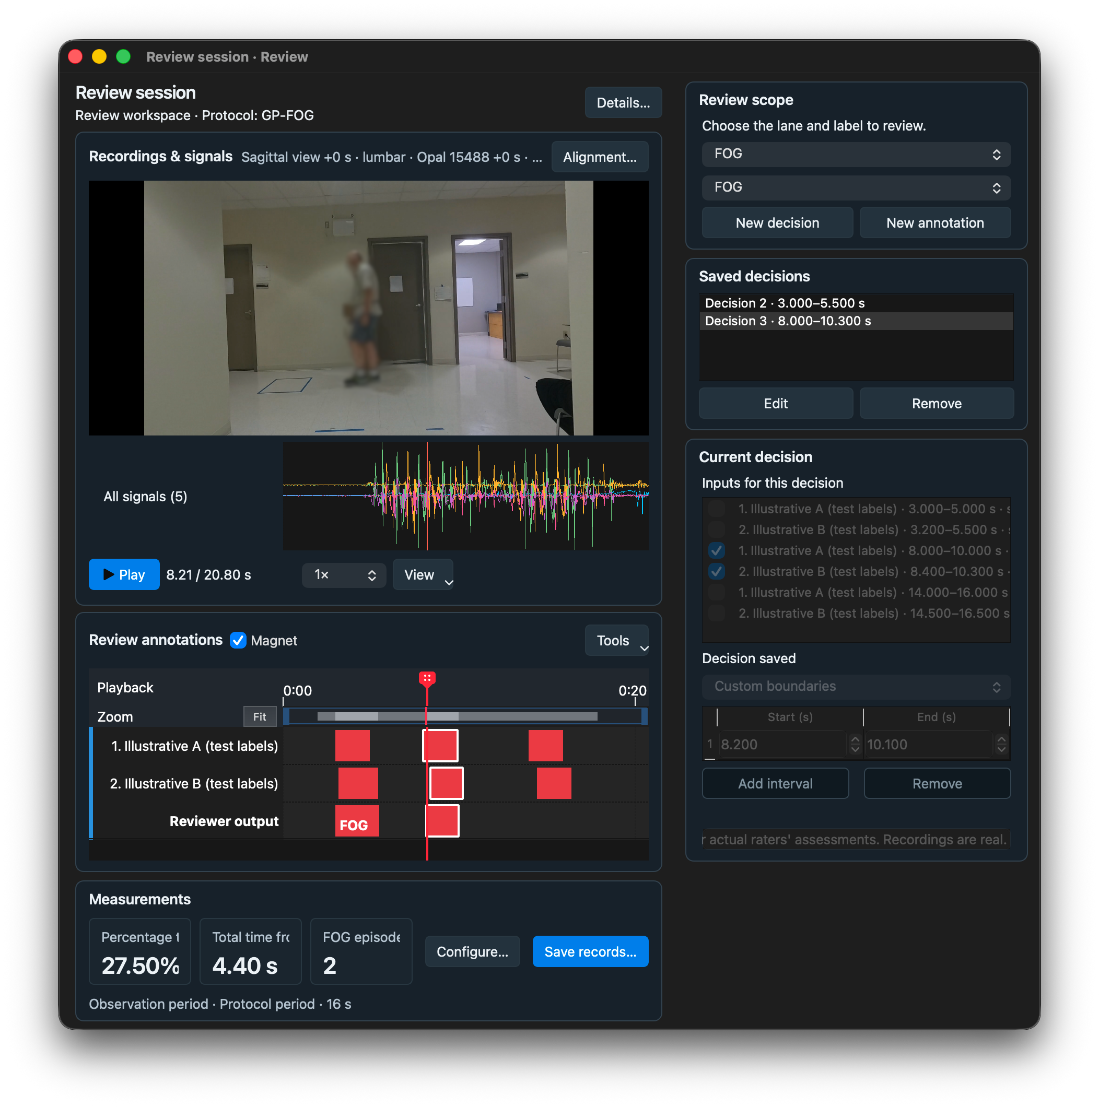Click the Fit zoom button
Screen dimensions: 1099x1107
[x=260, y=716]
